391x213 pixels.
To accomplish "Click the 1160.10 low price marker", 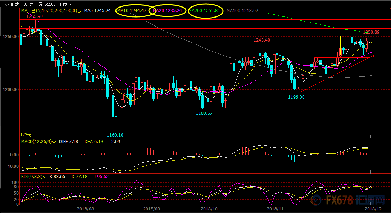I will click(115, 135).
